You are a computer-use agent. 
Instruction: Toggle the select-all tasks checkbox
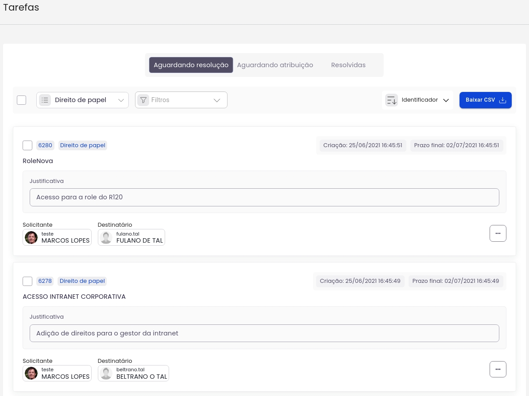pyautogui.click(x=22, y=100)
